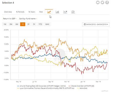Open the line chart view tab
This screenshot has width=119, height=92.
click(x=49, y=12)
